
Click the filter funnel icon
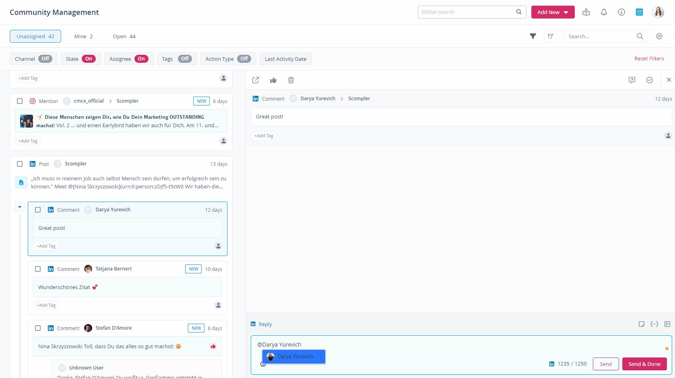pyautogui.click(x=533, y=36)
